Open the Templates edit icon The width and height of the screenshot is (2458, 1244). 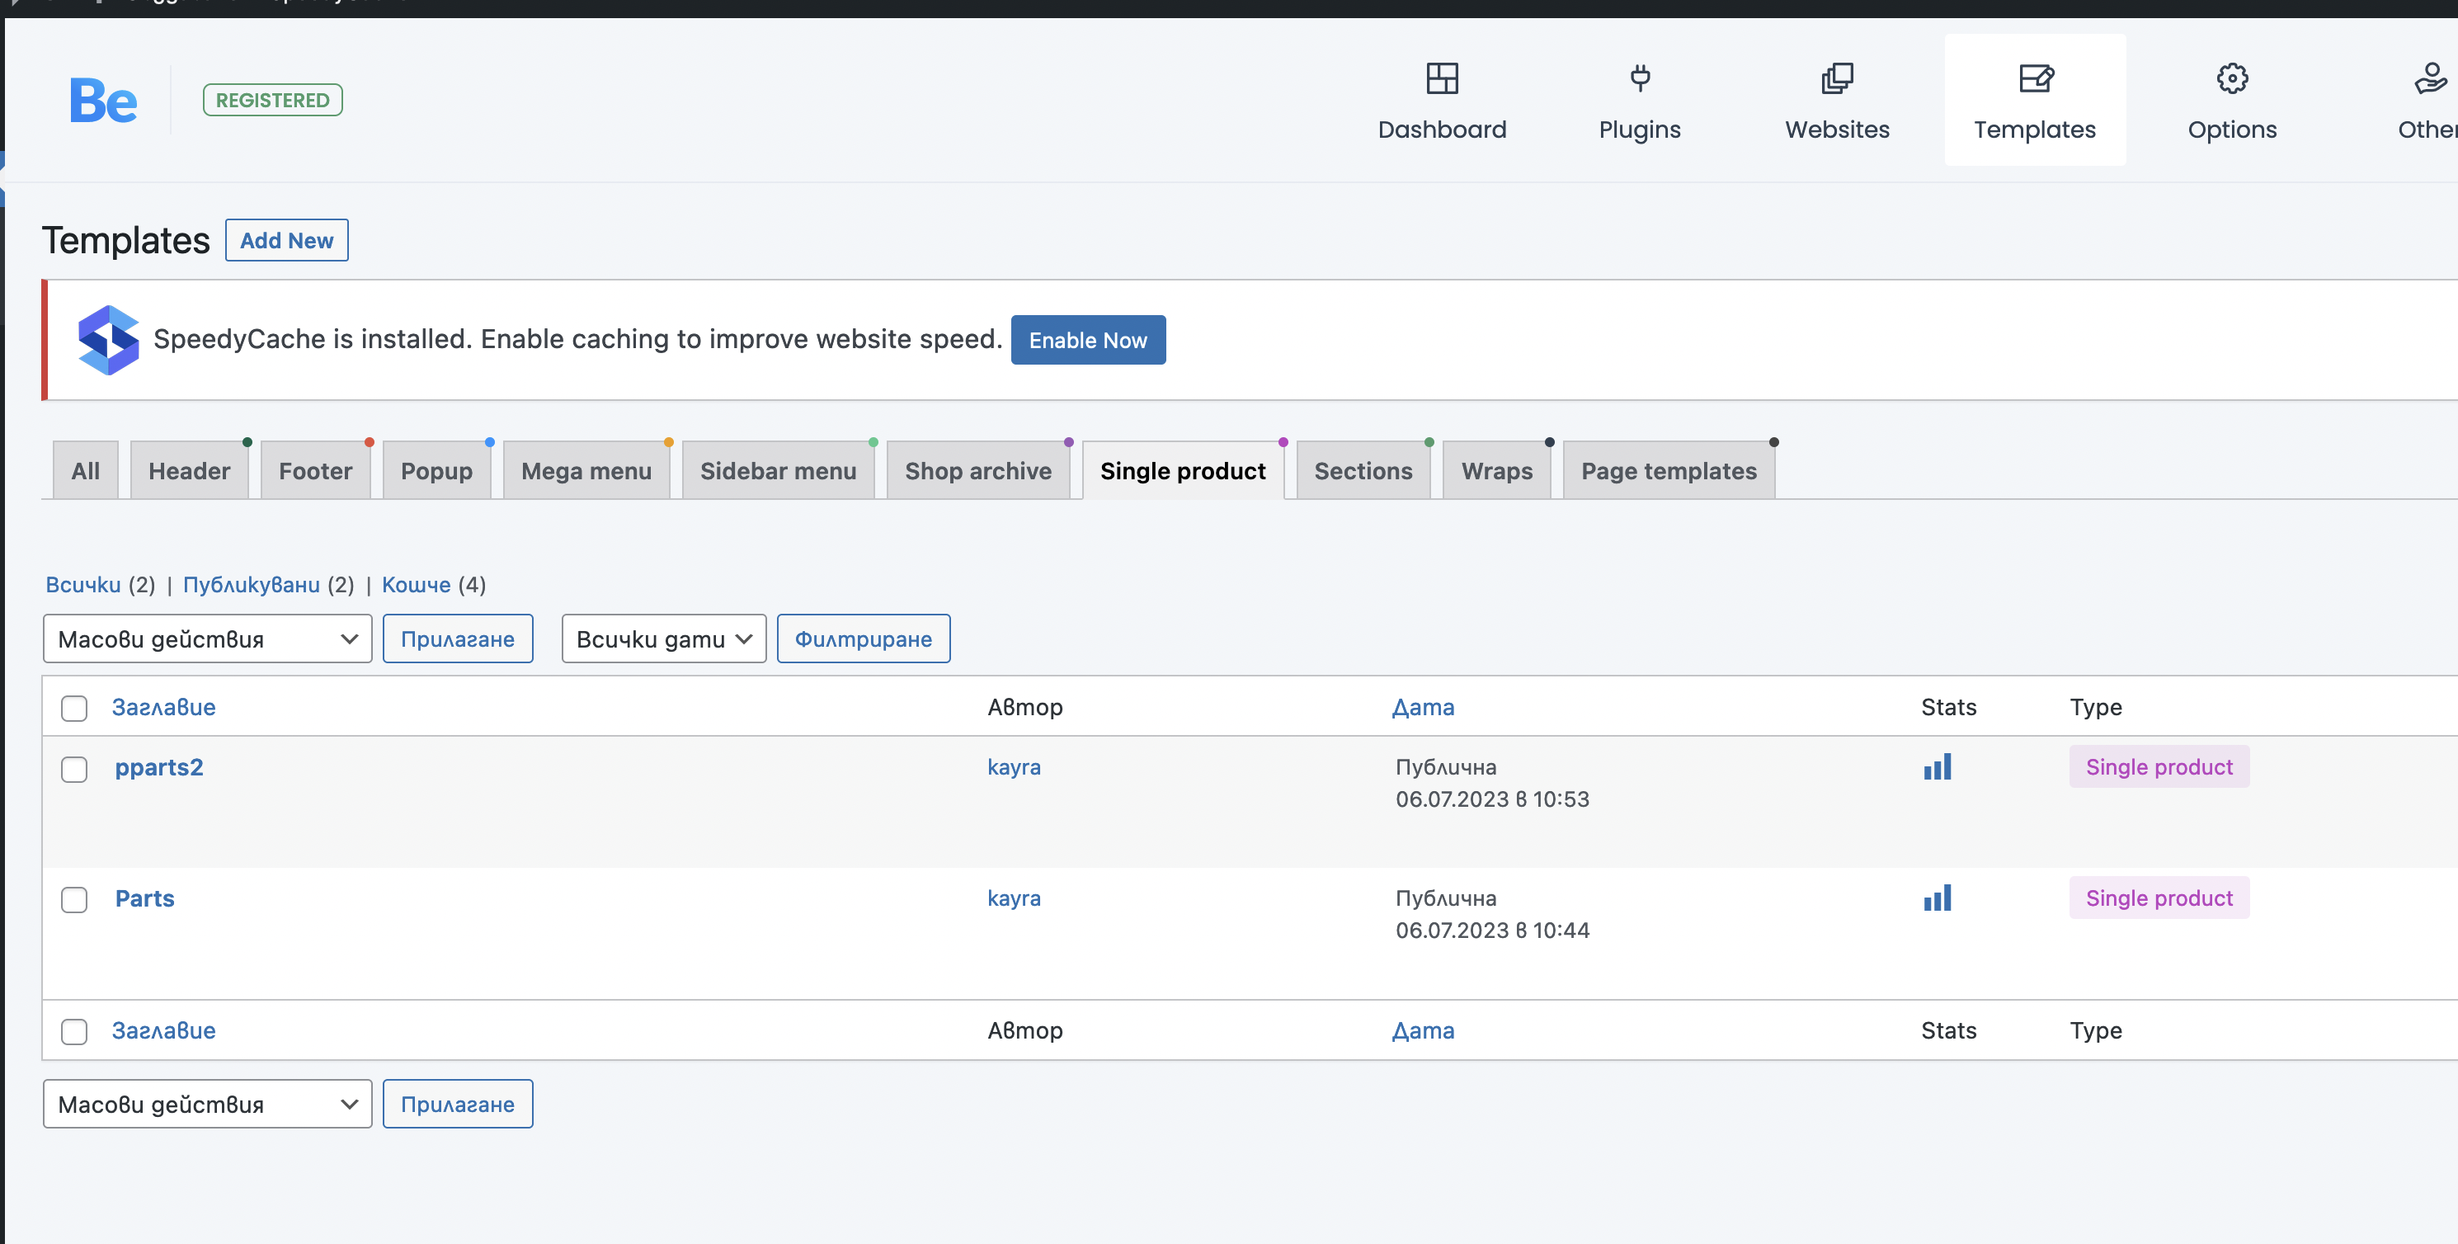click(2036, 78)
